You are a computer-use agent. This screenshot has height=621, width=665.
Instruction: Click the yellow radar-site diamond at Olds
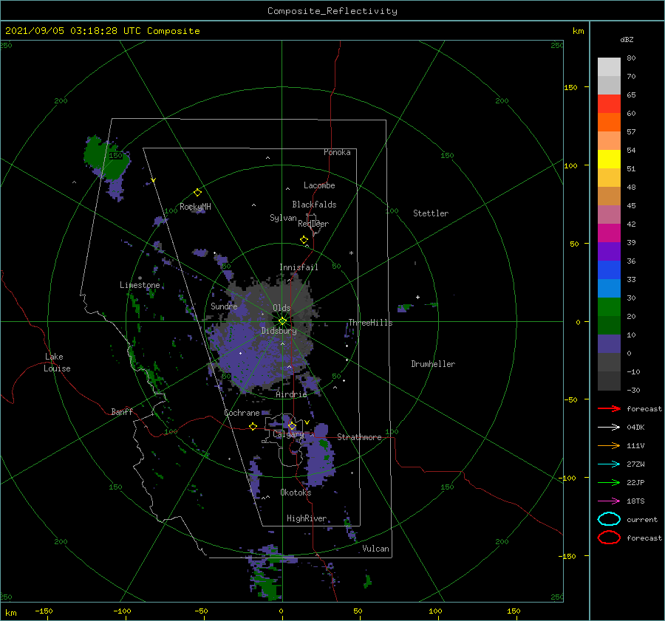coord(282,321)
